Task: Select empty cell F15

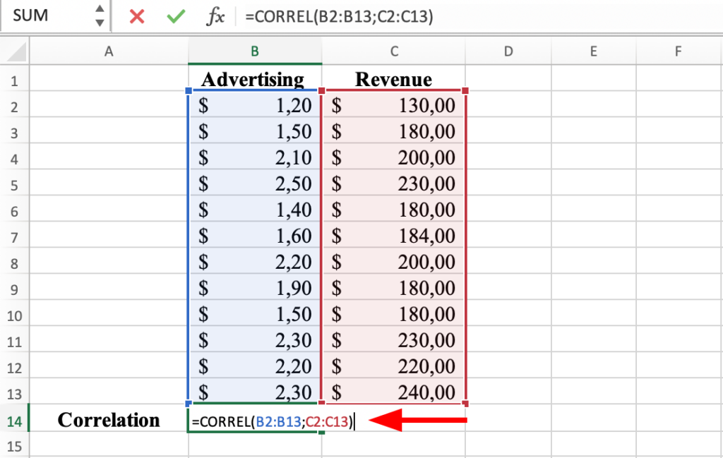Action: [678, 445]
